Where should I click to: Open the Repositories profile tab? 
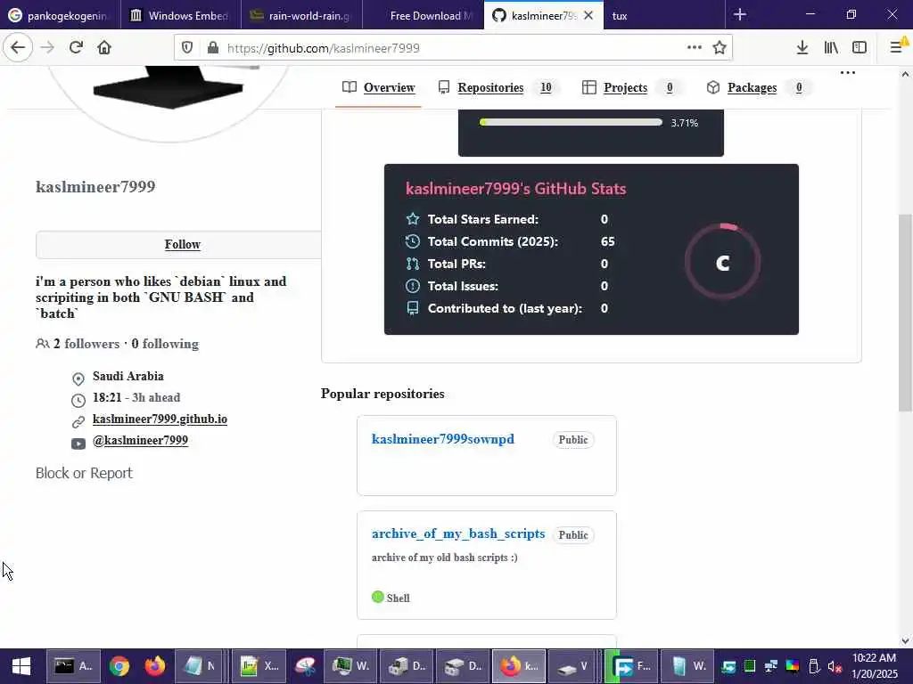[x=498, y=88]
